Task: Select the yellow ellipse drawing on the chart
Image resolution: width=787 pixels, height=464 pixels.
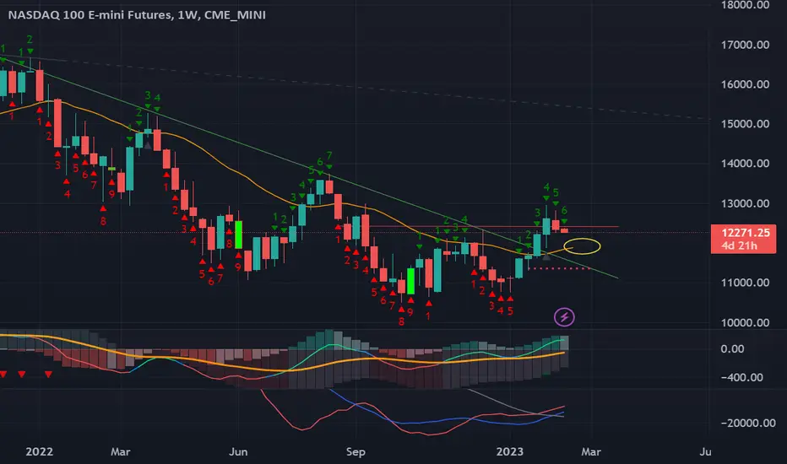Action: pyautogui.click(x=582, y=246)
